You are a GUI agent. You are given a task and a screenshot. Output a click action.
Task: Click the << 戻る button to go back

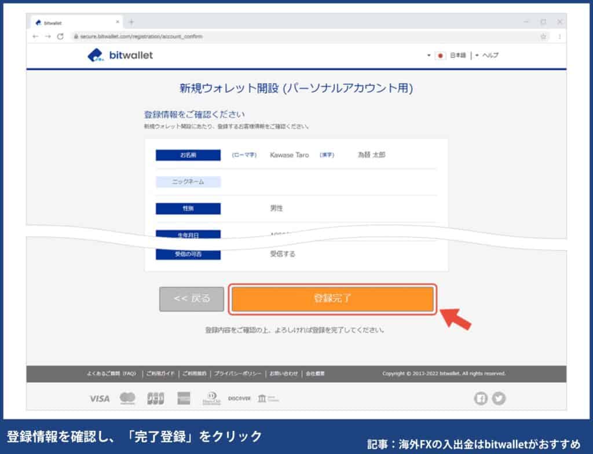point(192,299)
